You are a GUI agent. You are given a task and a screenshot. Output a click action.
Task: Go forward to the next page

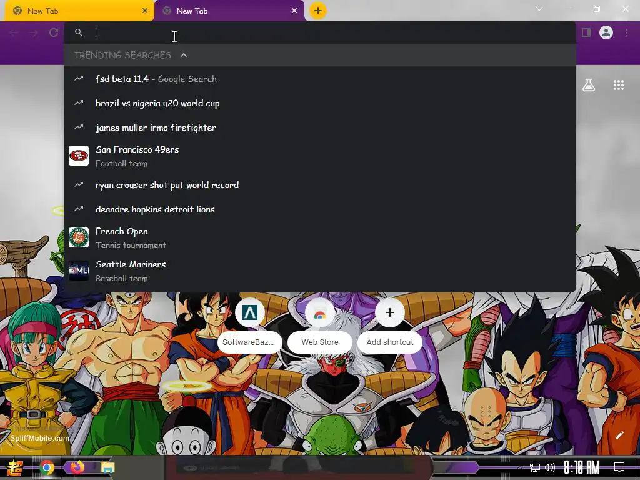(34, 32)
